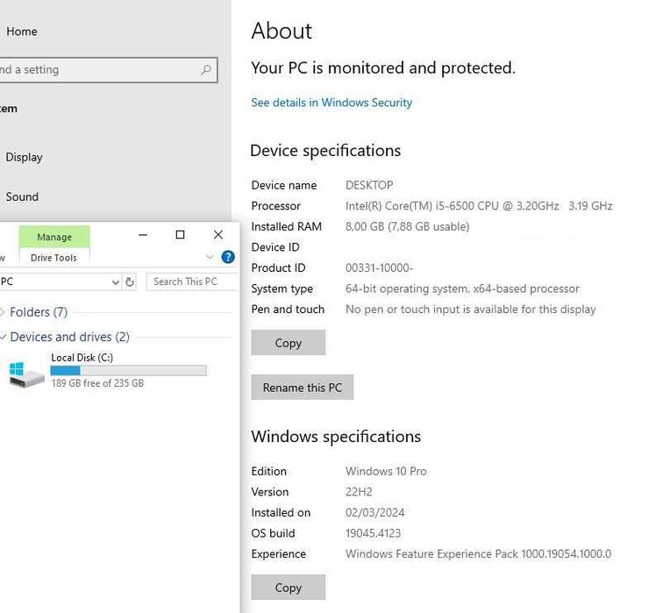663x613 pixels.
Task: Close the File Explorer window
Action: tap(218, 234)
